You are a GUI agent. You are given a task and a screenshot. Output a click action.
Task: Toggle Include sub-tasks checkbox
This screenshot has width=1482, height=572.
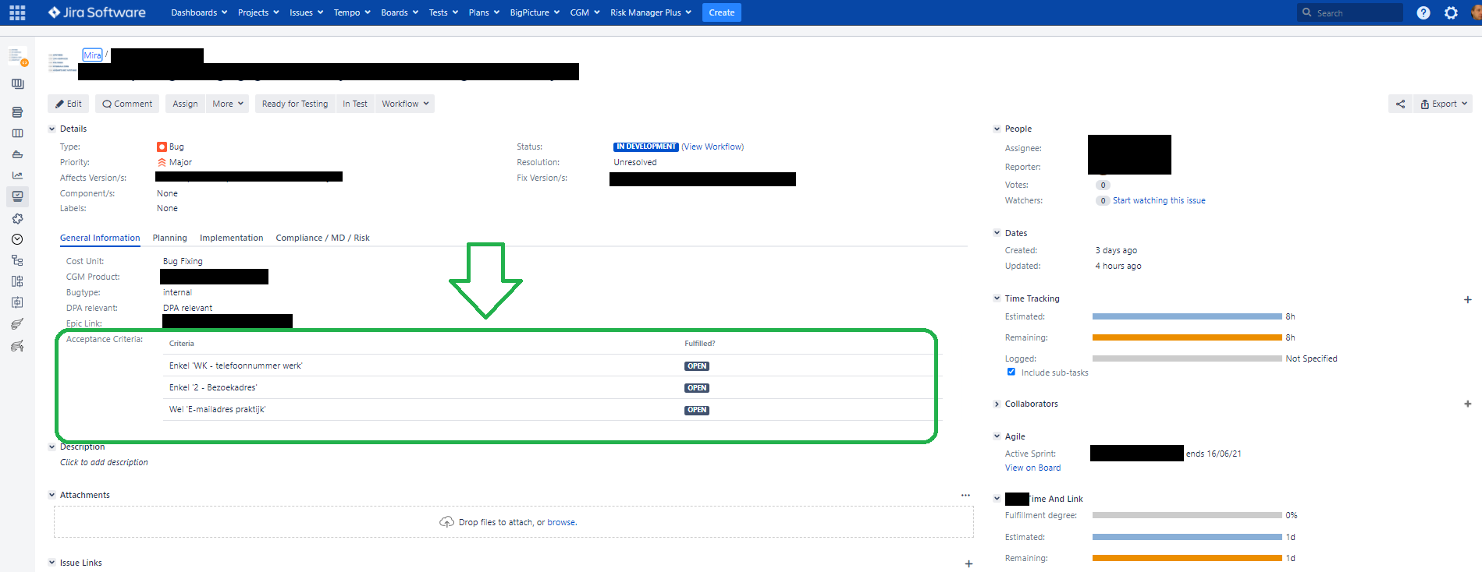1011,372
